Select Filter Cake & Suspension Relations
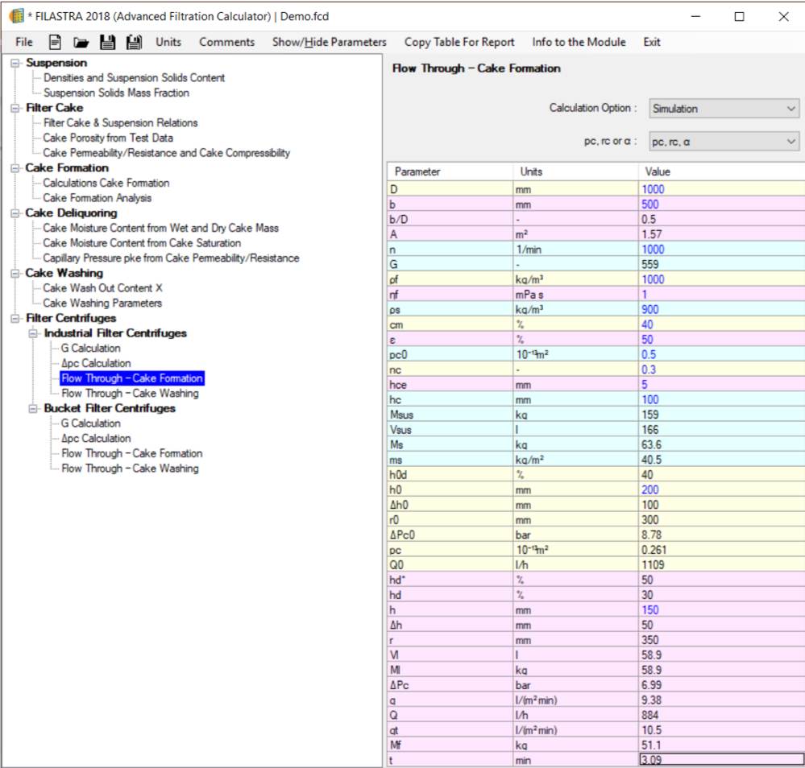The image size is (805, 768). [x=121, y=123]
